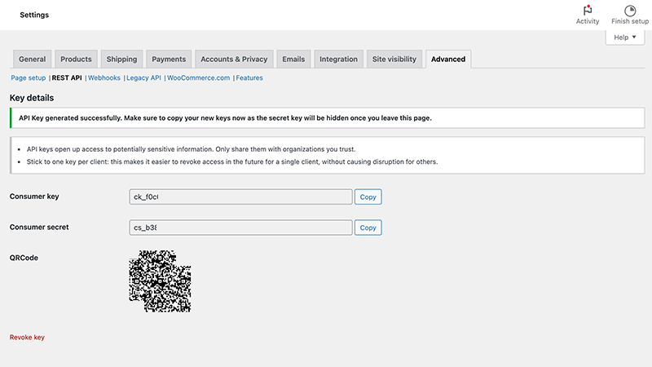Click the Finish setup progress icon
652x367 pixels.
coord(630,11)
